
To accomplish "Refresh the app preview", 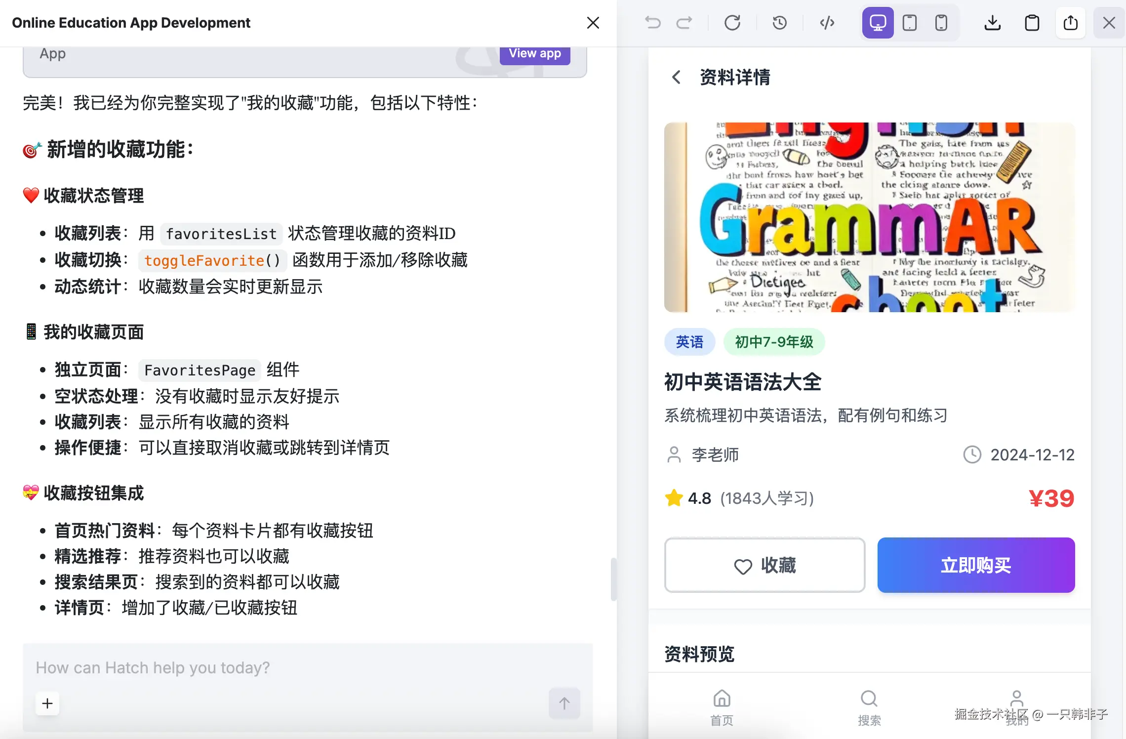I will click(732, 23).
